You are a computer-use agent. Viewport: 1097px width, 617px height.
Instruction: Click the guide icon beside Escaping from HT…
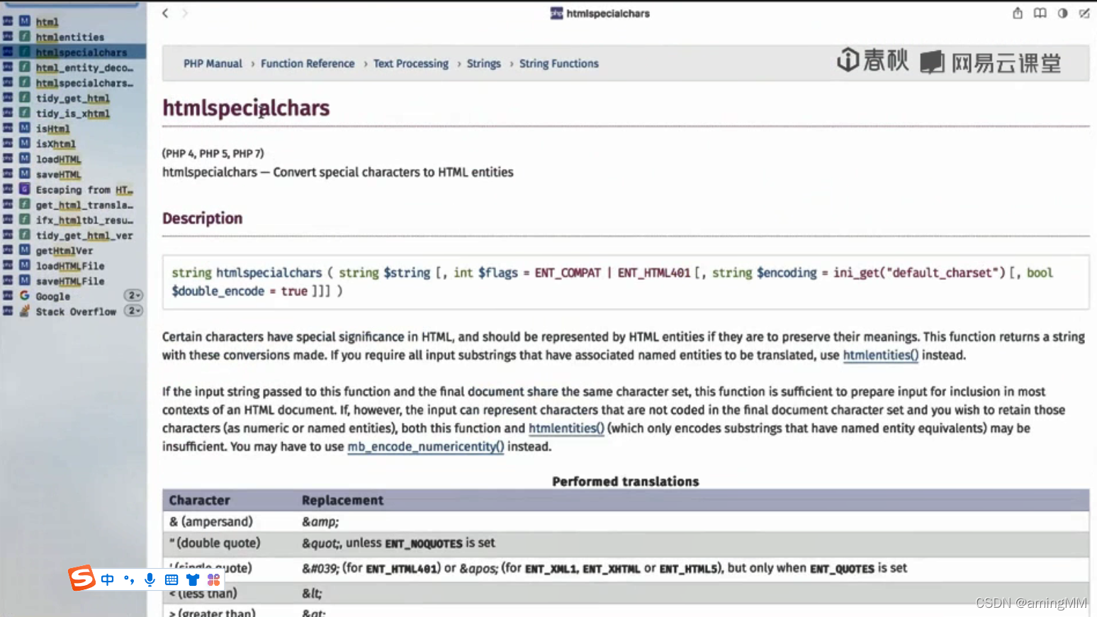point(25,189)
